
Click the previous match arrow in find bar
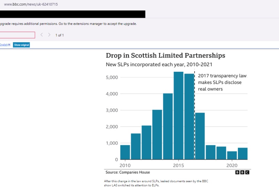click(42, 35)
